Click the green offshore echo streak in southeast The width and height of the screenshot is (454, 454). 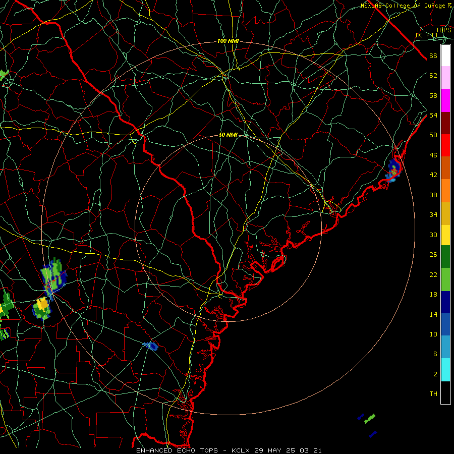[x=370, y=419]
